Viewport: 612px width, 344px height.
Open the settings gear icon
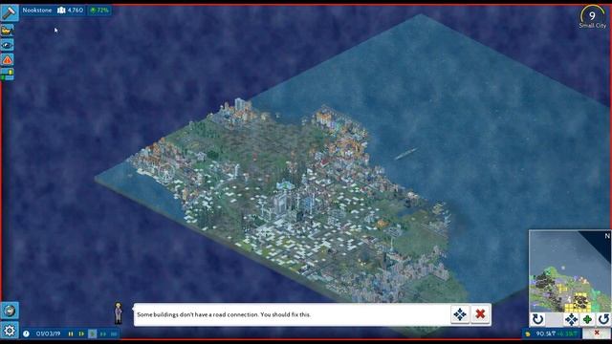click(x=9, y=331)
